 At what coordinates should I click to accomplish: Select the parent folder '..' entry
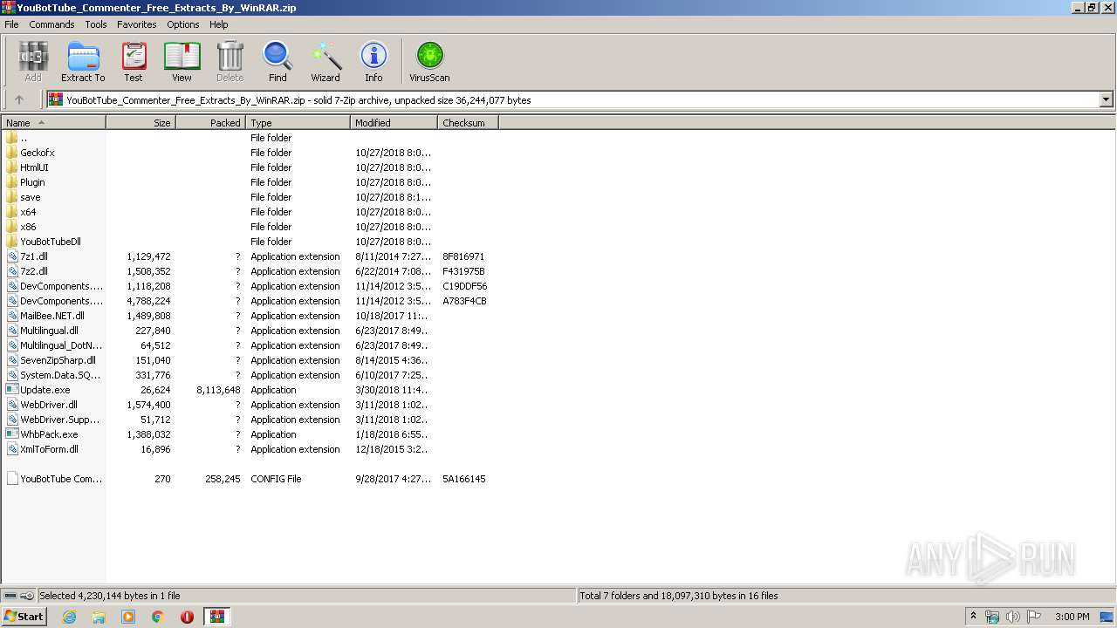point(17,138)
